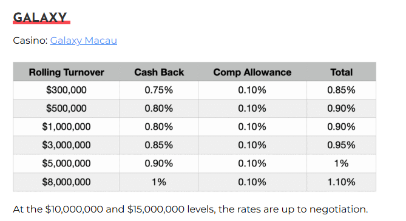The height and width of the screenshot is (221, 406).
Task: Click the 0.75% cash back cell
Action: click(x=159, y=90)
